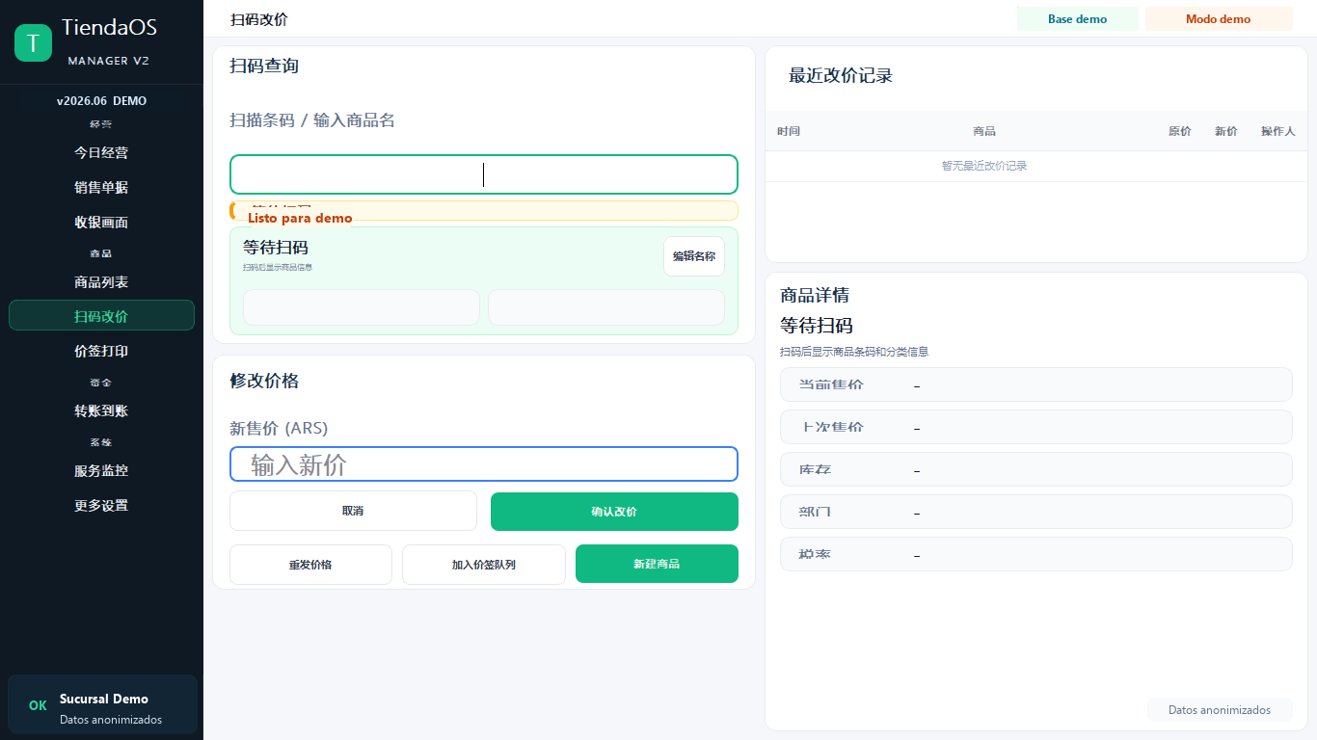Screen dimensions: 1317x740
Task: Go to 收银画面 in the sidebar
Action: click(101, 222)
